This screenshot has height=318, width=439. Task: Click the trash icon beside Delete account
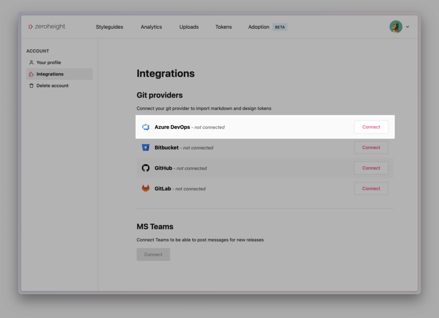pyautogui.click(x=31, y=86)
